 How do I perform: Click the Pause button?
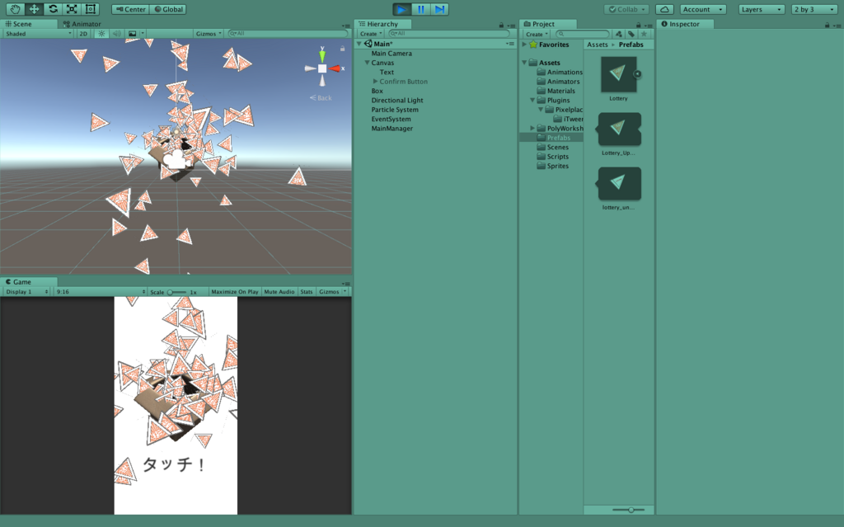[x=420, y=9]
